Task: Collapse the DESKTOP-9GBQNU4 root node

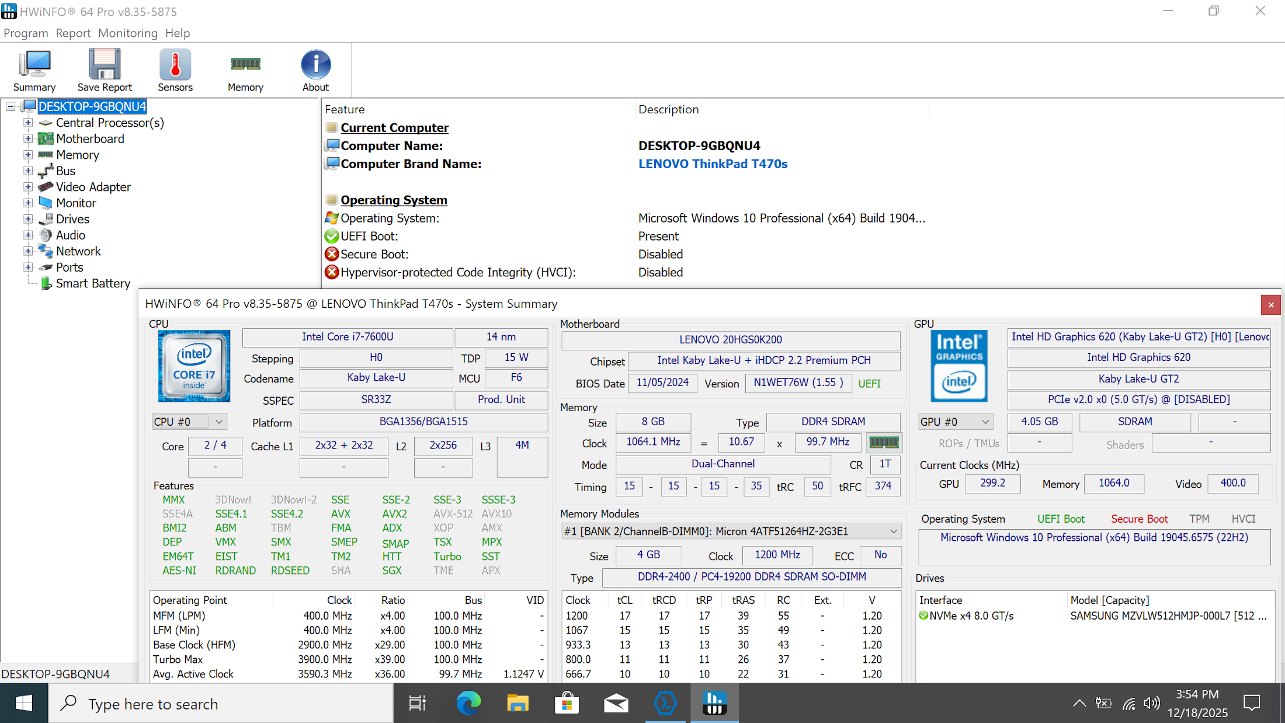Action: pyautogui.click(x=11, y=106)
